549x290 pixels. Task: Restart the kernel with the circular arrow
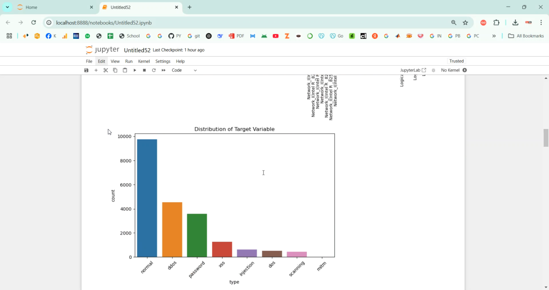point(154,70)
